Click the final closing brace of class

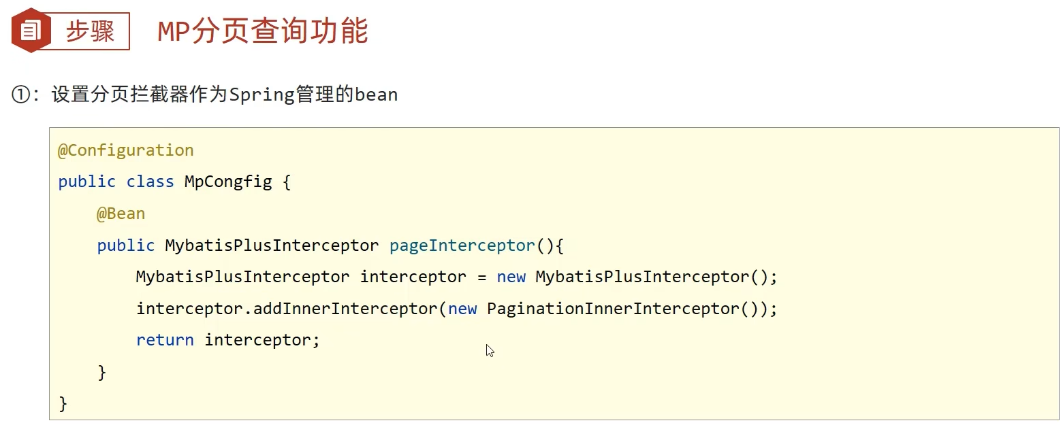[x=63, y=404]
